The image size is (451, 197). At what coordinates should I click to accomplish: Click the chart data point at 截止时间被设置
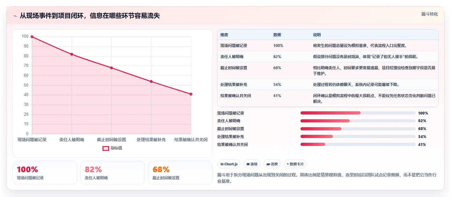(111, 68)
